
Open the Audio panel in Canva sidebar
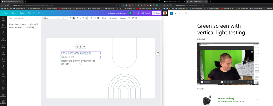pos(3,82)
